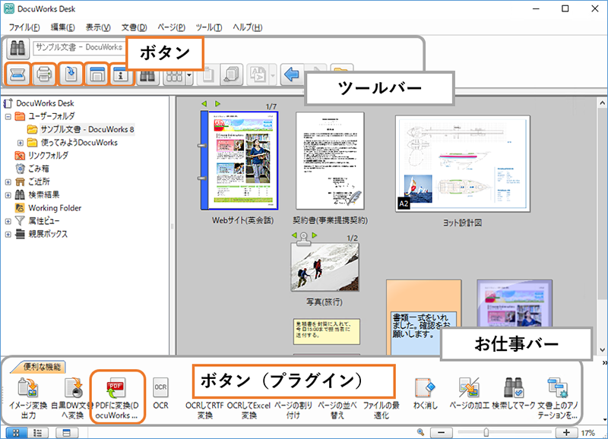Expand the ご近所 tree node
This screenshot has width=608, height=439.
[x=8, y=182]
